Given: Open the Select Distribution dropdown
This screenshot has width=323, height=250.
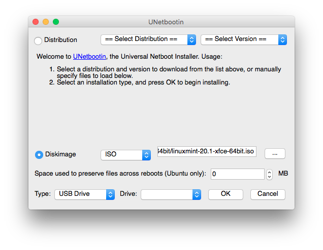Looking at the screenshot, I should (x=148, y=39).
